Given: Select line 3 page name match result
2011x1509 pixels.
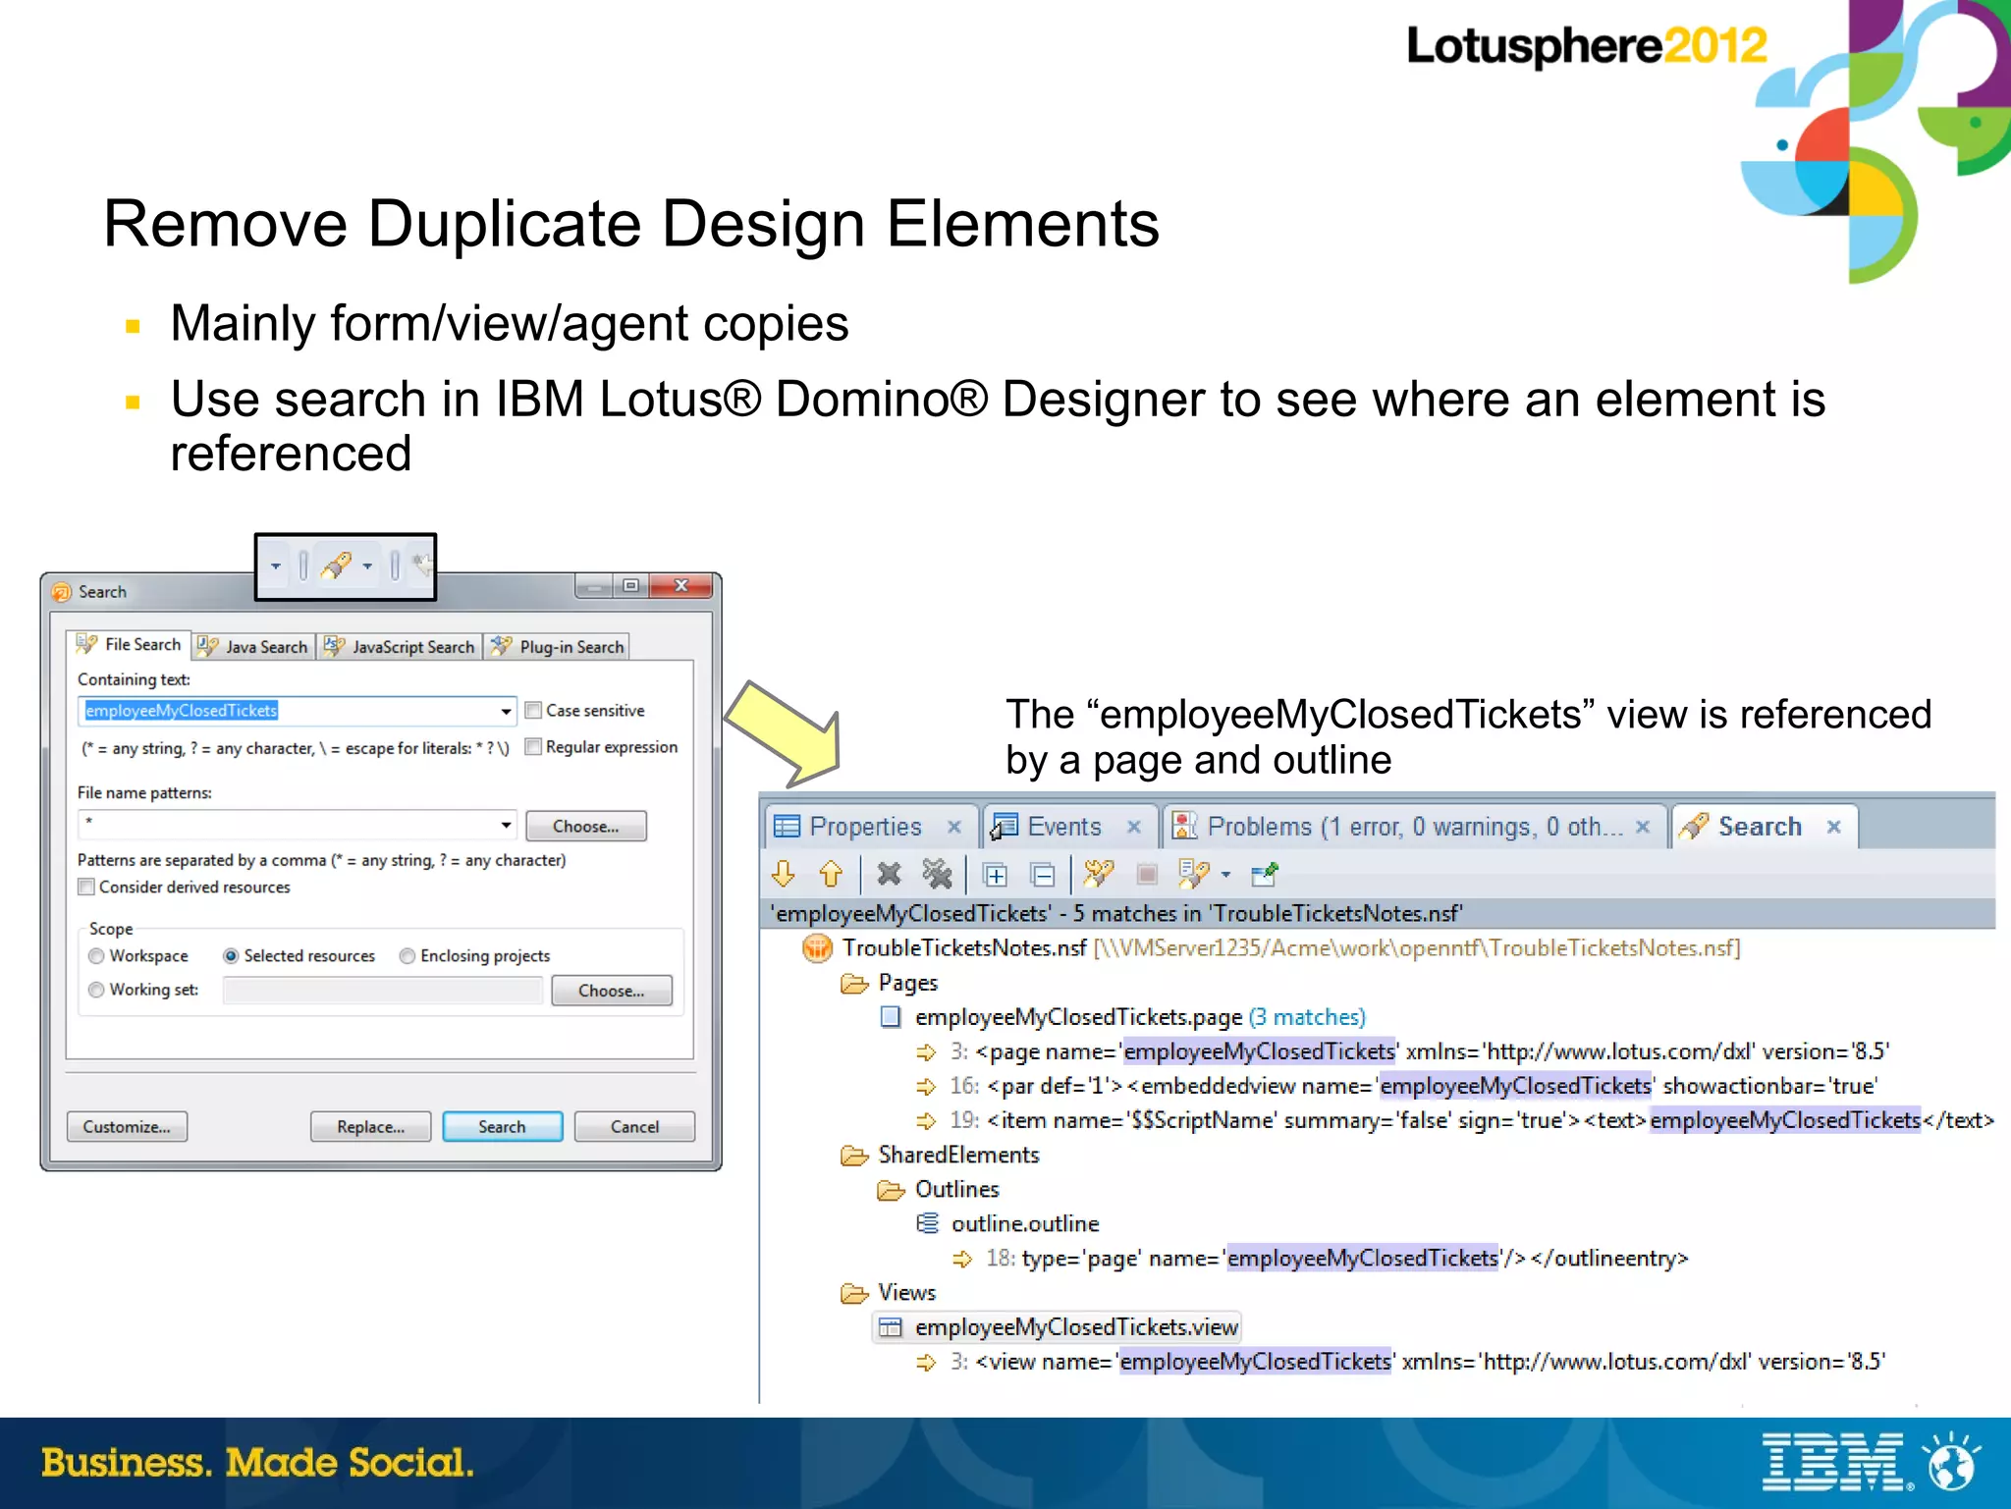Looking at the screenshot, I should (1403, 1051).
